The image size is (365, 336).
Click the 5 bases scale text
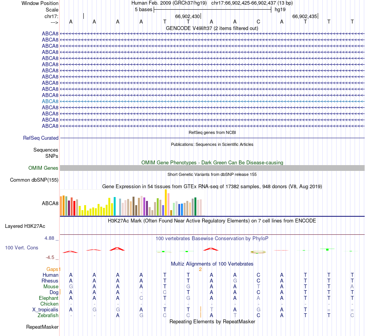(143, 10)
